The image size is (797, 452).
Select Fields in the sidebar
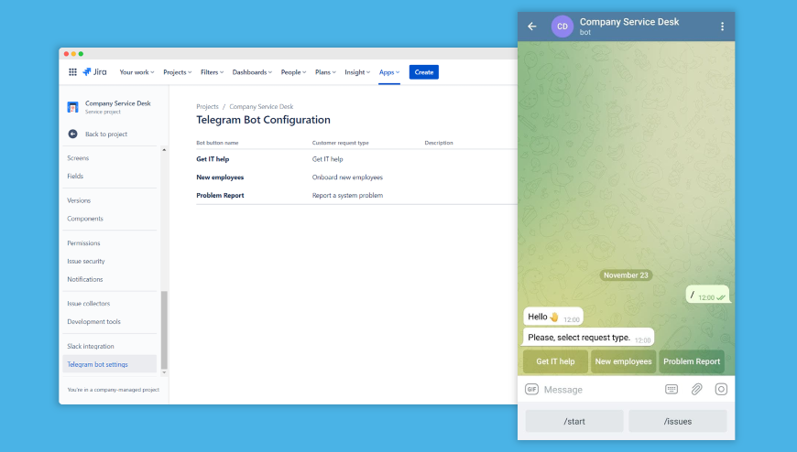click(x=75, y=177)
